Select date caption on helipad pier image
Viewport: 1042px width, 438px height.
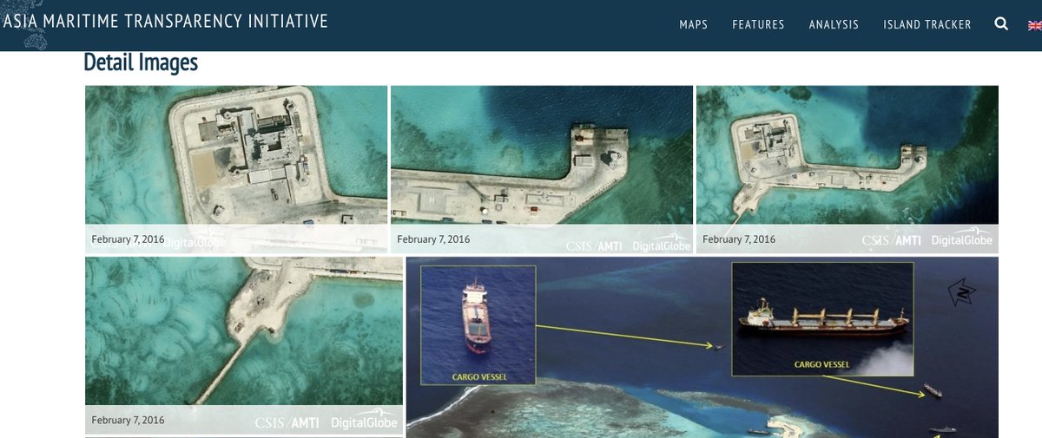tap(433, 239)
